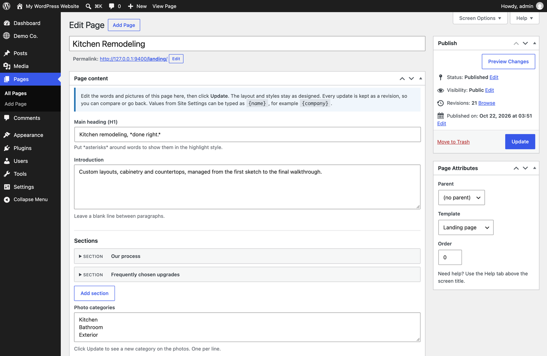Click the Add section button
Image resolution: width=547 pixels, height=356 pixels.
[94, 293]
